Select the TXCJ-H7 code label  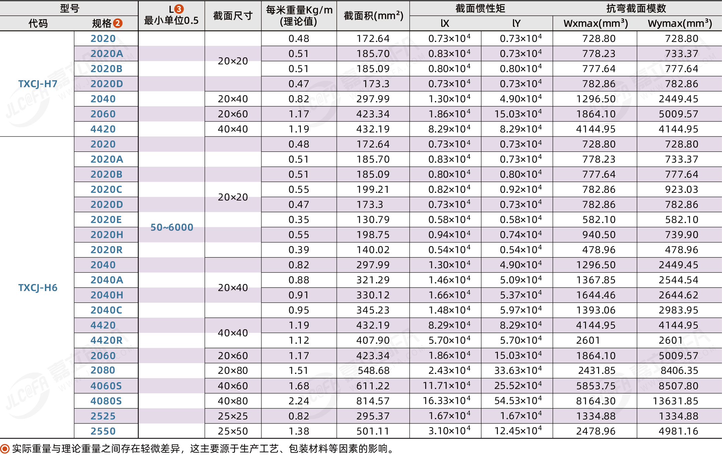38,84
